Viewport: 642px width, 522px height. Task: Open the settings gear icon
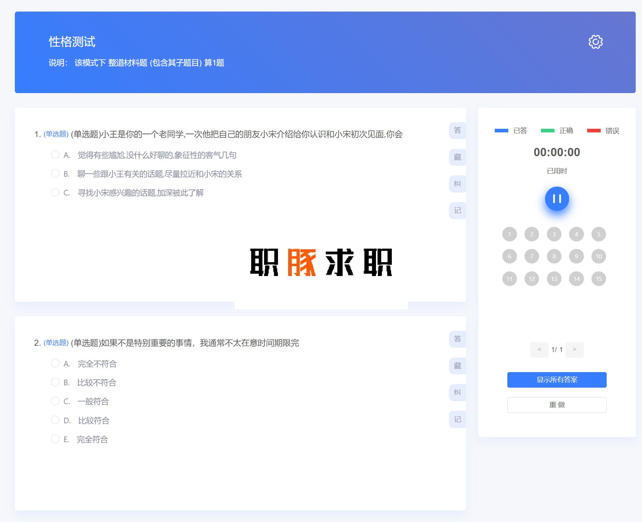tap(595, 42)
